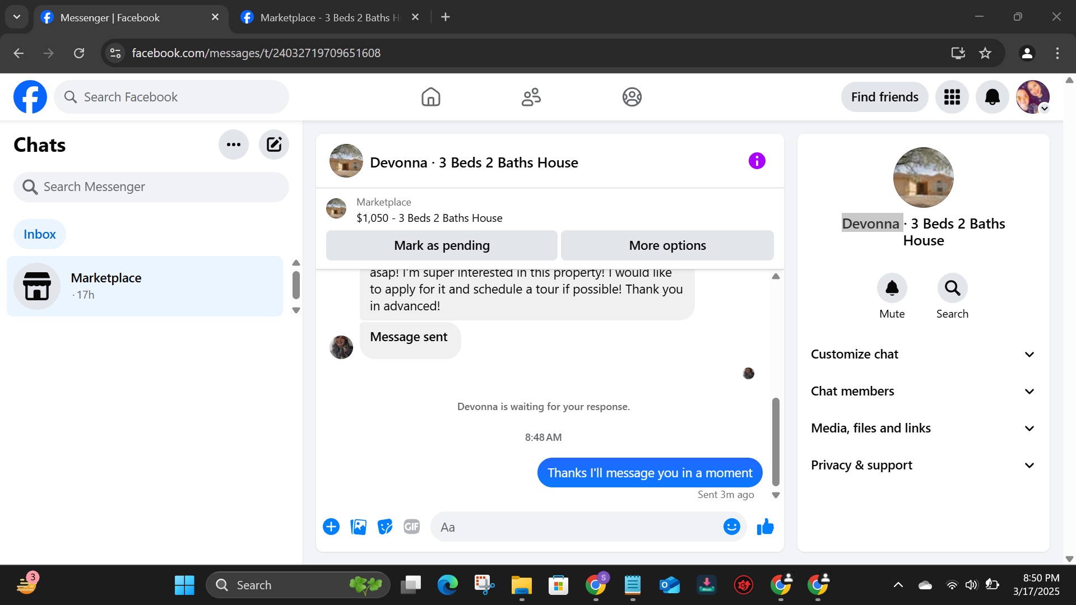The height and width of the screenshot is (605, 1076).
Task: Launch Microsoft Edge from the taskbar
Action: (x=448, y=585)
